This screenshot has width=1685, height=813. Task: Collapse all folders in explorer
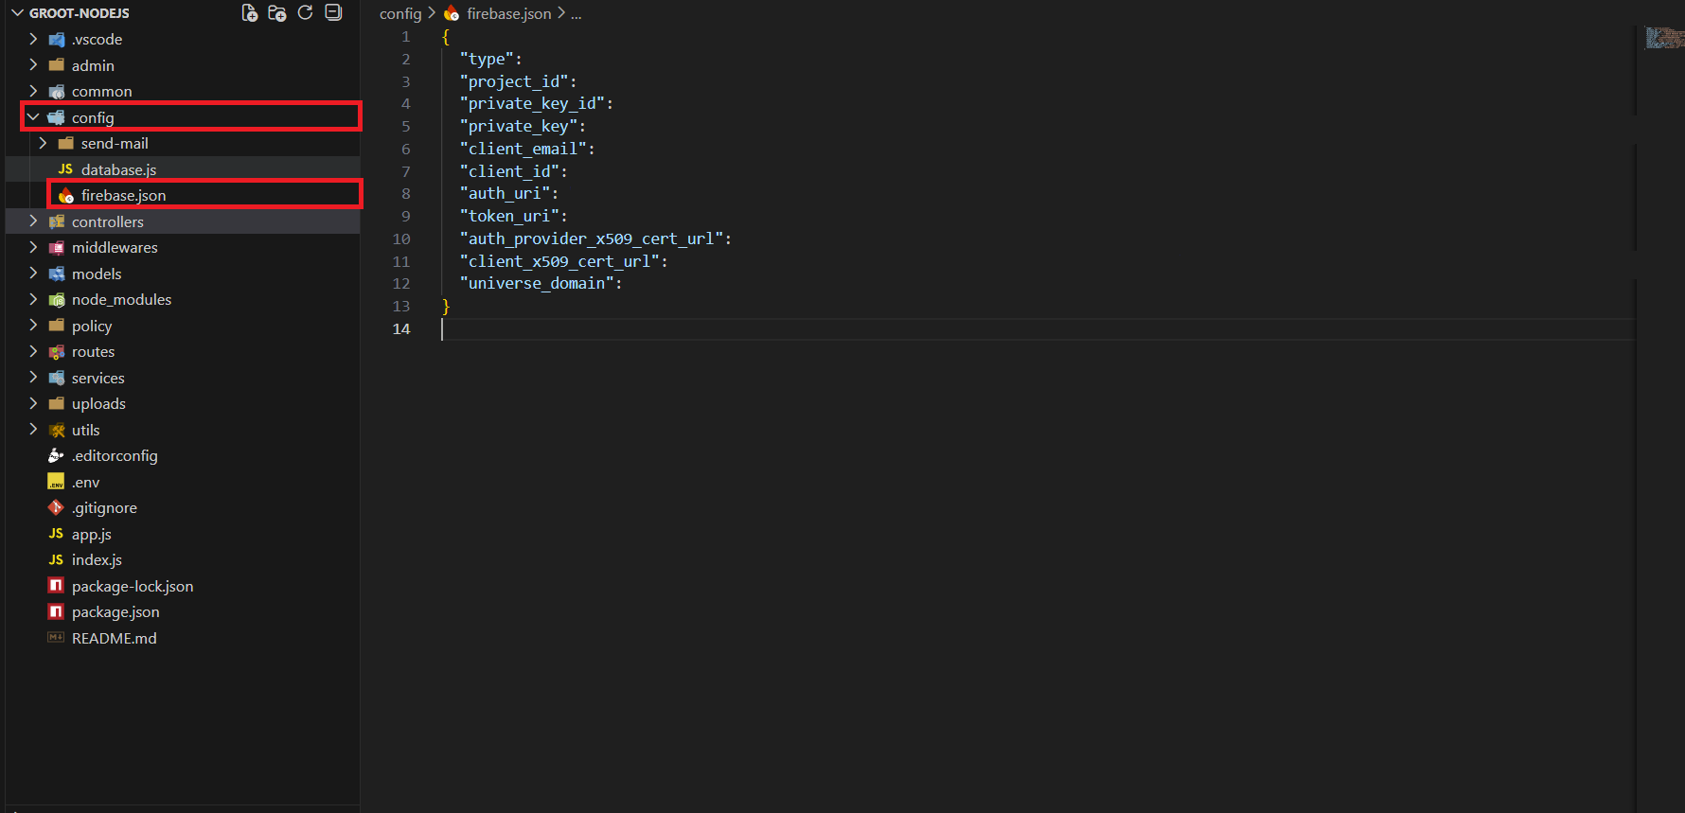(x=333, y=13)
